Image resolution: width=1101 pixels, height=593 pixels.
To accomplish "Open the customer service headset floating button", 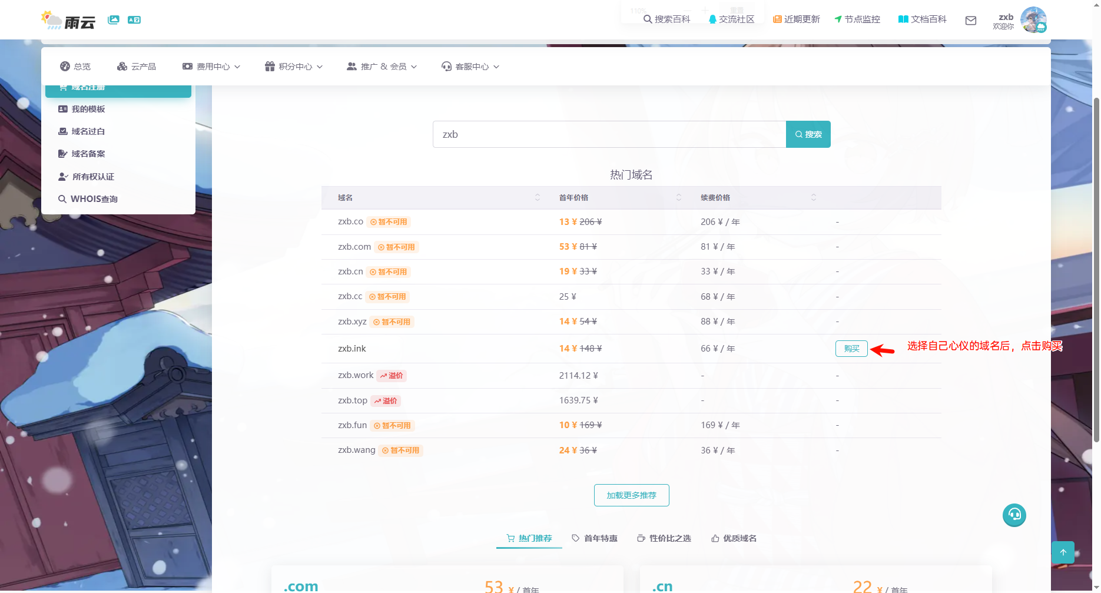I will coord(1014,515).
